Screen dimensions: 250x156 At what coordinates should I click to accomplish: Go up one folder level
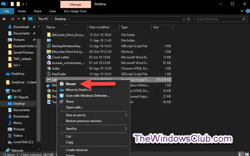[x=24, y=19]
